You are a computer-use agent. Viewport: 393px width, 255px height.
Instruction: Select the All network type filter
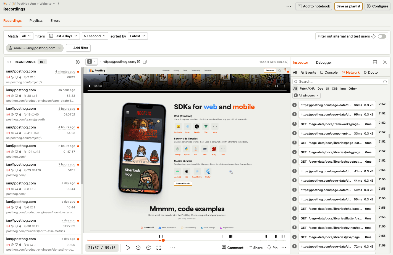295,89
